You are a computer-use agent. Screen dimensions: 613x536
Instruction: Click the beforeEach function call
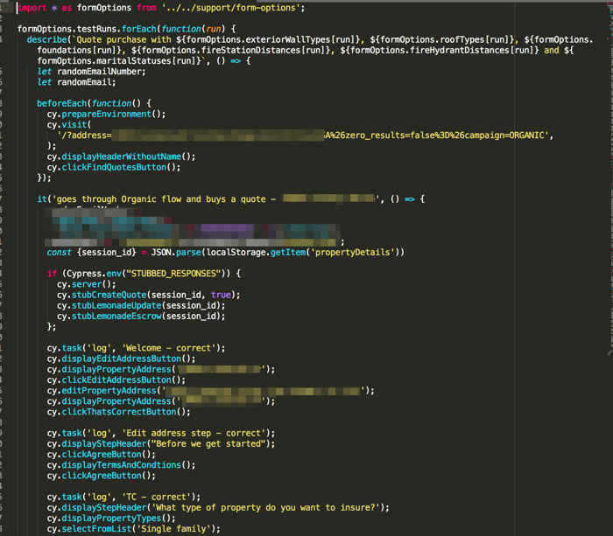coord(61,103)
